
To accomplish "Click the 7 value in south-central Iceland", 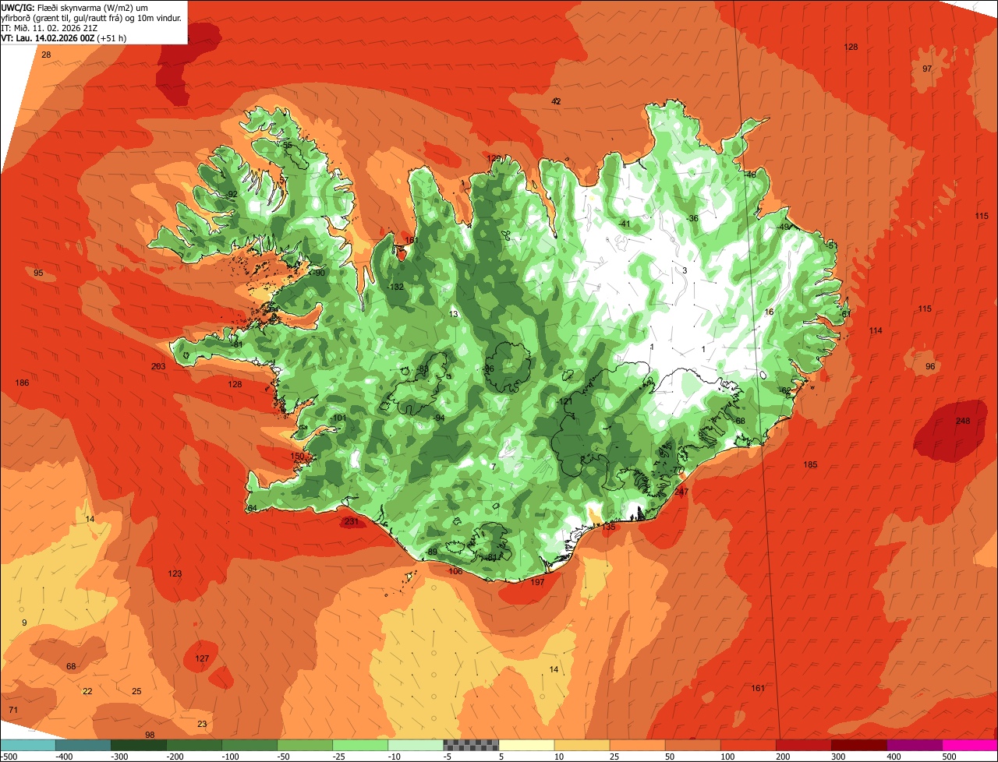I will (x=494, y=467).
